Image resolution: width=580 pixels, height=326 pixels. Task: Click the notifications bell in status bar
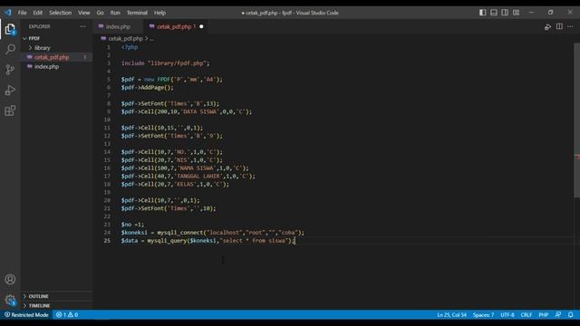[570, 315]
